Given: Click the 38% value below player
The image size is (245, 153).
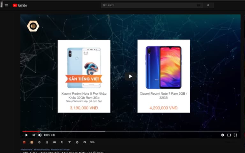Looking at the screenshot, I should coord(92,142).
